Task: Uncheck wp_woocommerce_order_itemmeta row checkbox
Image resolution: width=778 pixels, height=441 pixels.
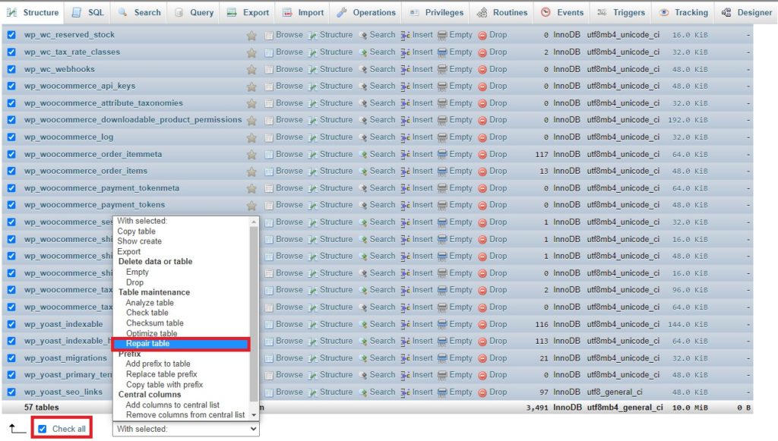Action: (x=11, y=154)
